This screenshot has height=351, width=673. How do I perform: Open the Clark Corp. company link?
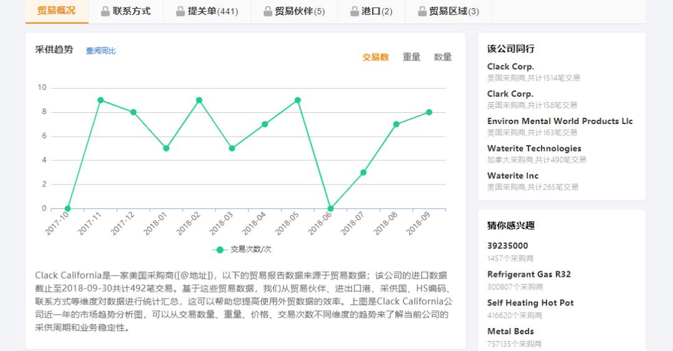click(x=510, y=94)
